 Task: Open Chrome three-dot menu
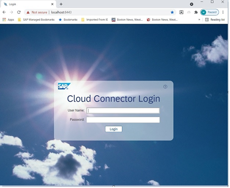[223, 12]
